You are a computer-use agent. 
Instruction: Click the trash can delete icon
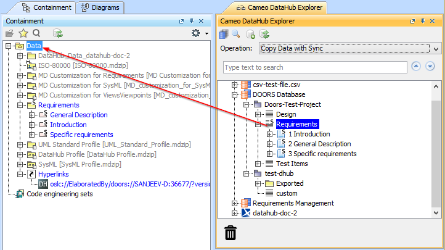click(231, 233)
